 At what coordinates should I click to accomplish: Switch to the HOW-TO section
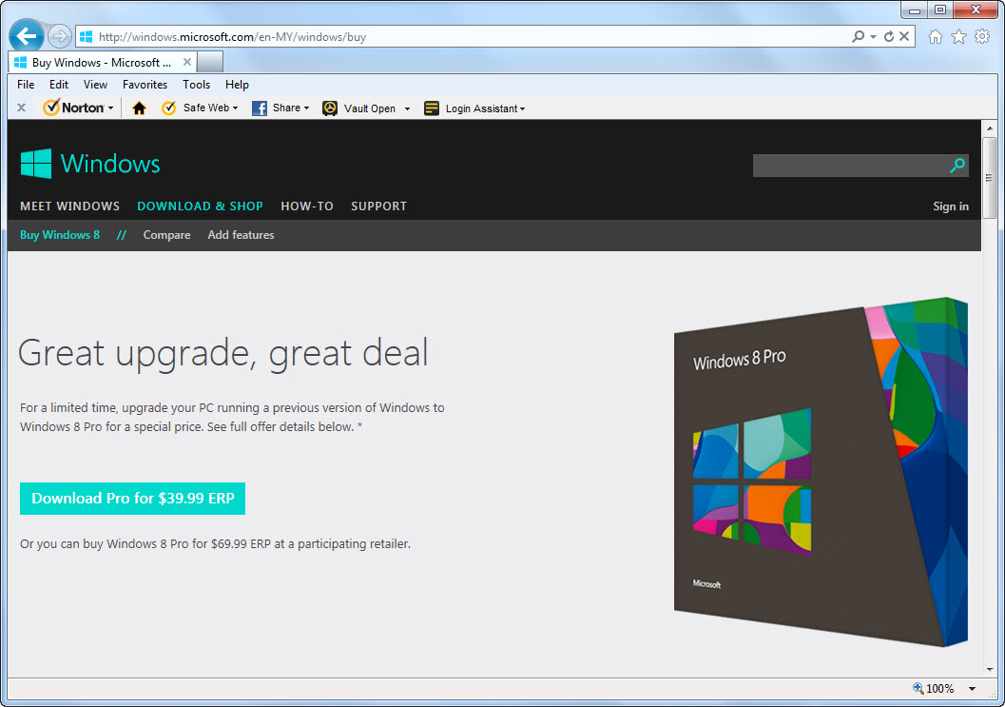point(306,206)
